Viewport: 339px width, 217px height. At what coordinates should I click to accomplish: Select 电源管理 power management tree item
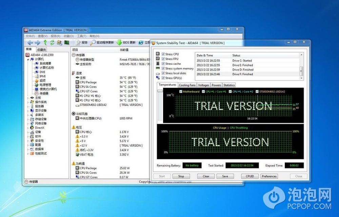coord(45,85)
